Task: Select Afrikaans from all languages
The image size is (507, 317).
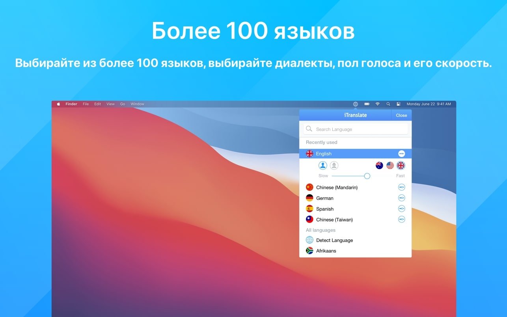Action: 326,251
